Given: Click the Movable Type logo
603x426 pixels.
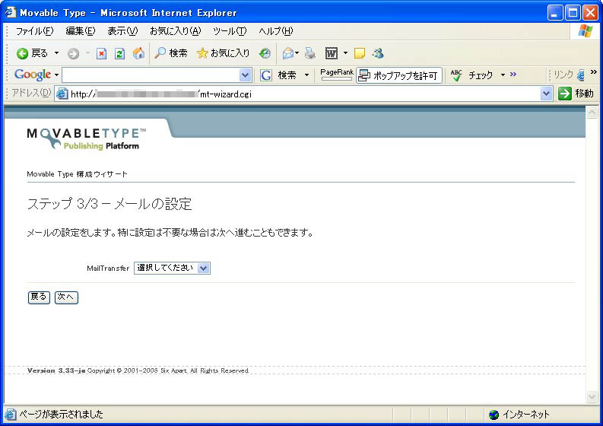Looking at the screenshot, I should tap(87, 138).
